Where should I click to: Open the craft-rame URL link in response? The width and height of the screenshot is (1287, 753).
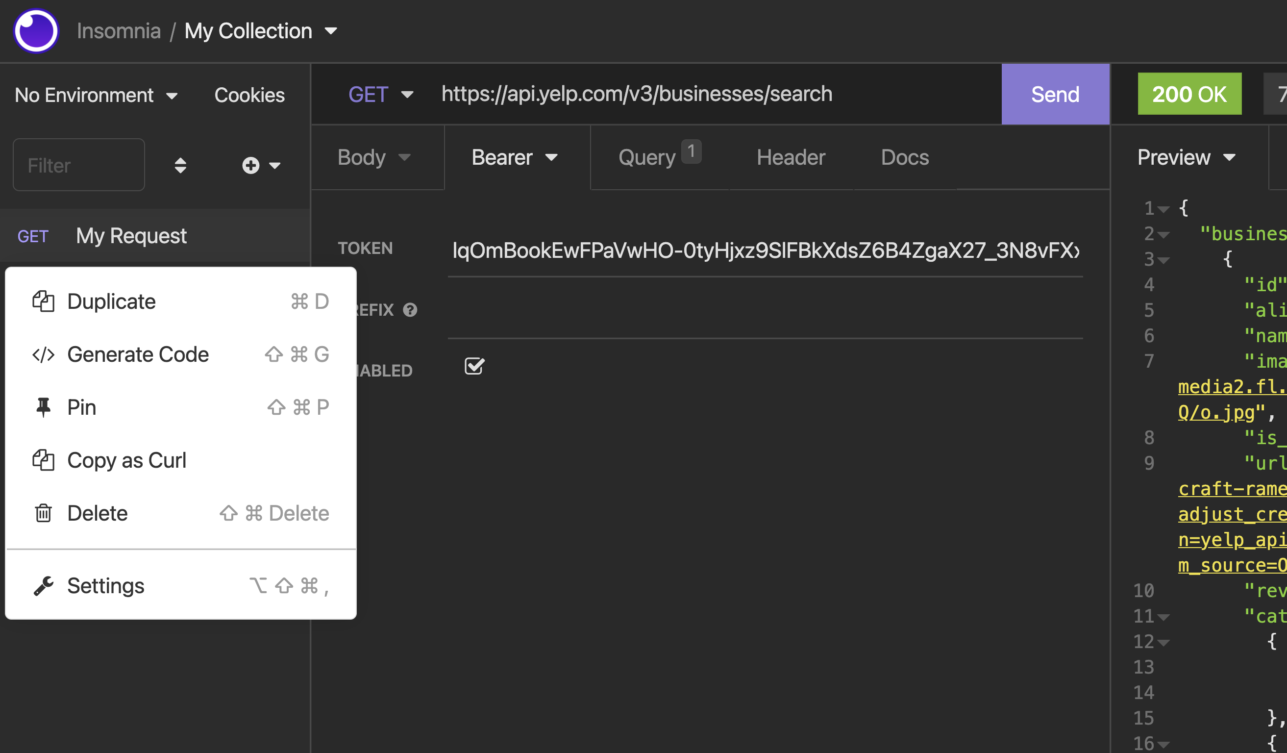point(1232,489)
